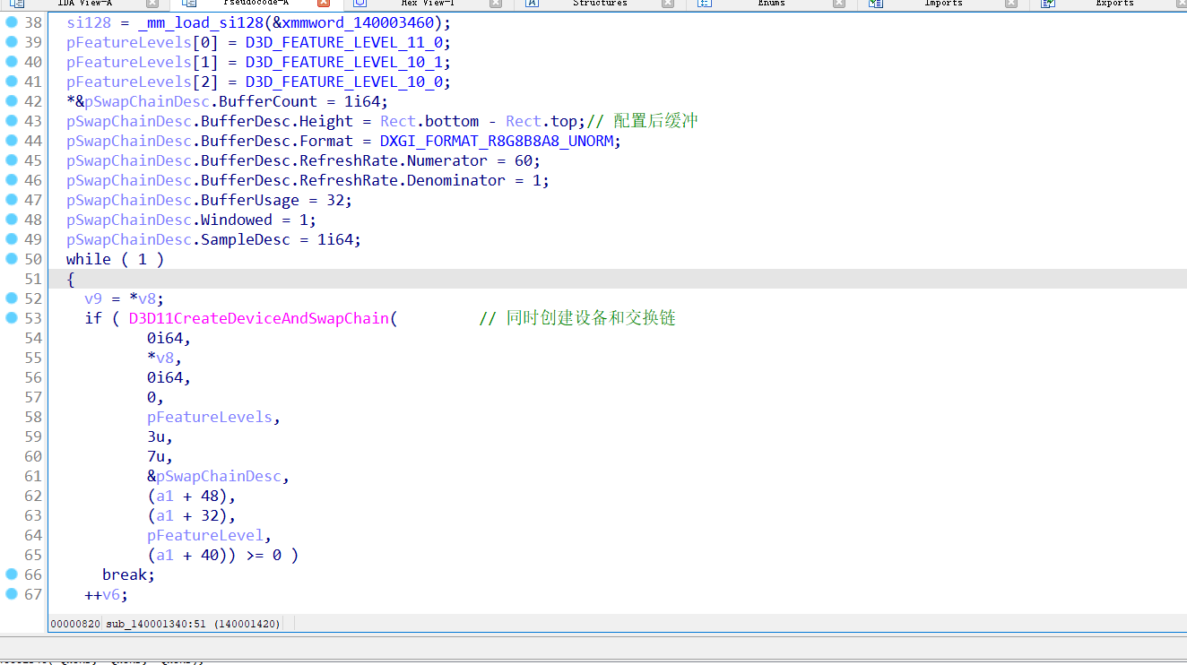Image resolution: width=1187 pixels, height=665 pixels.
Task: Click the Imports tab icon
Action: pos(875,4)
